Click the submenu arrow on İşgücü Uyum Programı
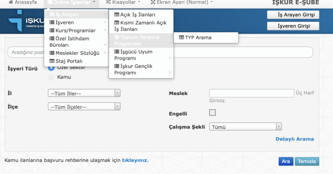 click(x=170, y=58)
